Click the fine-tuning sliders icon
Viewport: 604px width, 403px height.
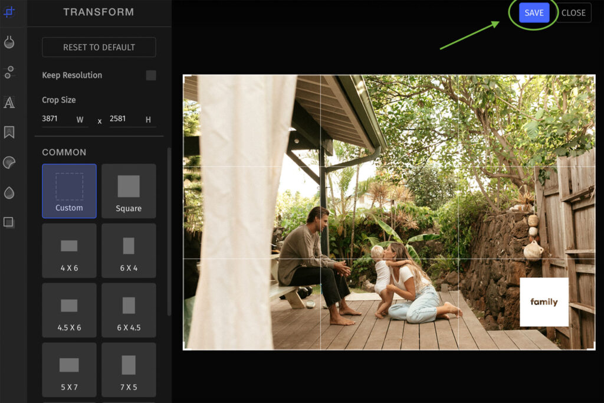(x=9, y=73)
